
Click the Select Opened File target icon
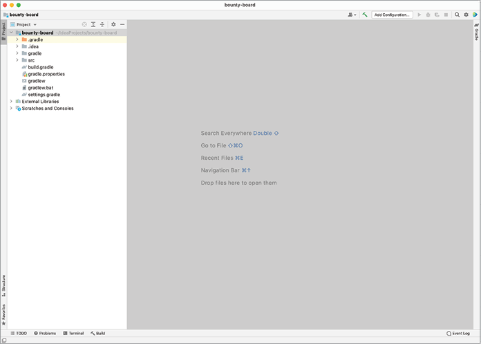(84, 24)
